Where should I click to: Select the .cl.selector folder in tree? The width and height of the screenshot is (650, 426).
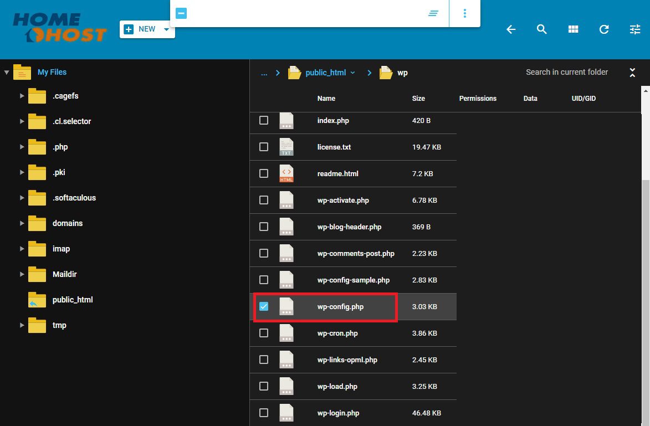click(71, 121)
